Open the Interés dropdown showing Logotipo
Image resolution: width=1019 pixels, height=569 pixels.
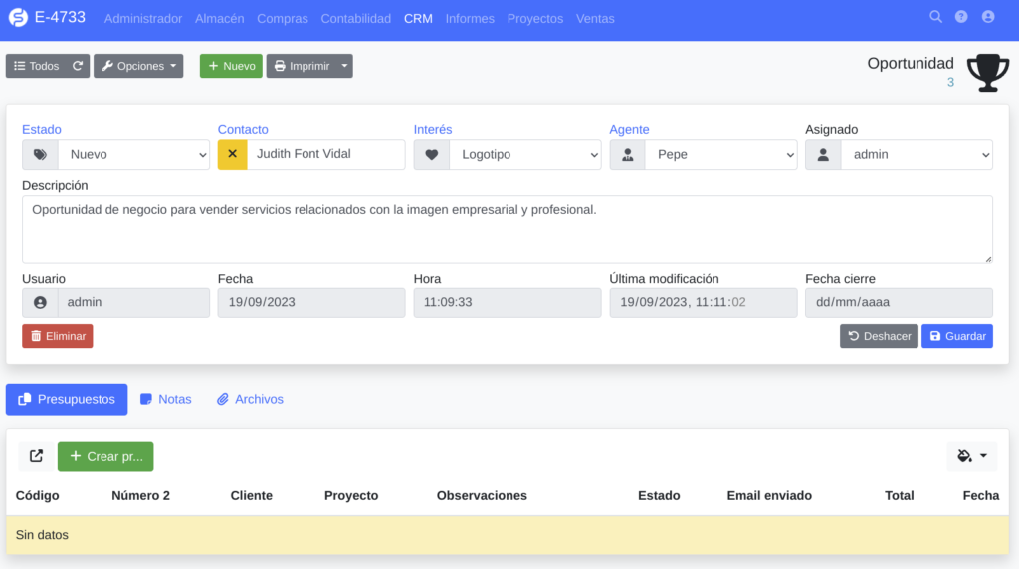click(524, 155)
